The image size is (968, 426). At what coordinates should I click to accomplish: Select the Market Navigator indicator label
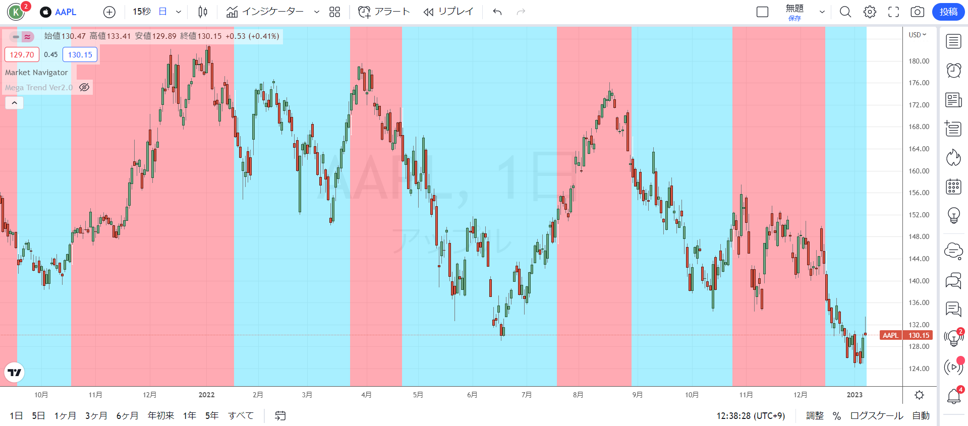coord(36,73)
